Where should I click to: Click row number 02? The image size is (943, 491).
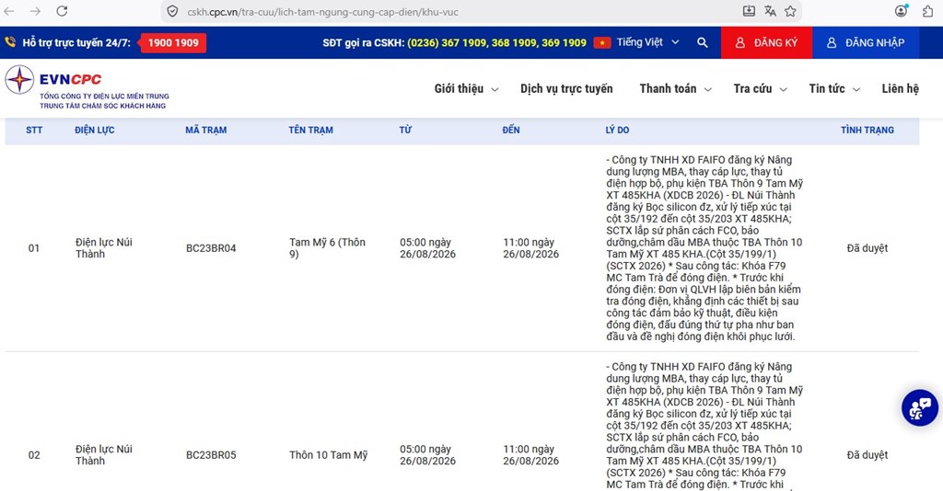34,455
